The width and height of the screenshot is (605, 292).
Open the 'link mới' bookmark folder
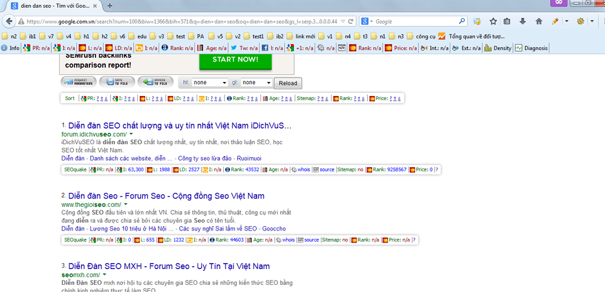[x=301, y=37]
